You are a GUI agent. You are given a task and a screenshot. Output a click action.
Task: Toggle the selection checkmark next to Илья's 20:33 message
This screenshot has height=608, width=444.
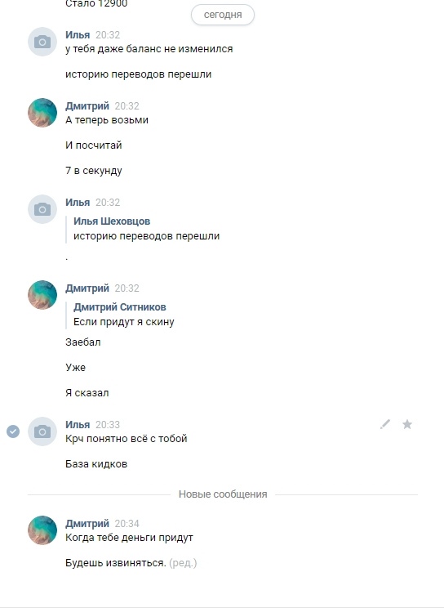[x=13, y=431]
